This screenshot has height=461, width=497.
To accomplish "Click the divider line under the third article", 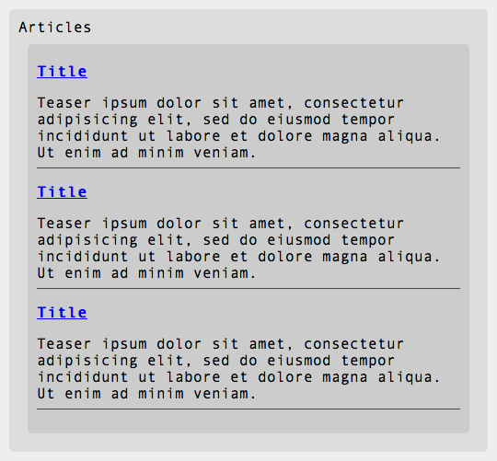I will [x=248, y=409].
